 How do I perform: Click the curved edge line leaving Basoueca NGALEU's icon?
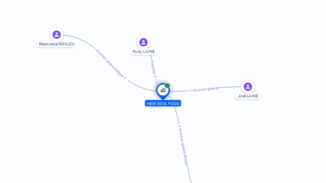[80, 39]
